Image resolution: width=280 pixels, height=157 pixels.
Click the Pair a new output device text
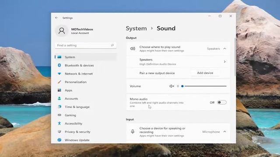click(x=157, y=73)
